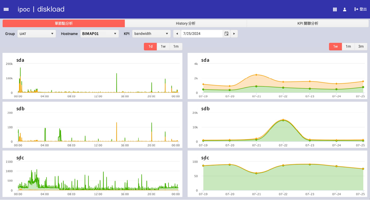Click the sdc title of daily chart
370x200 pixels.
click(x=20, y=158)
